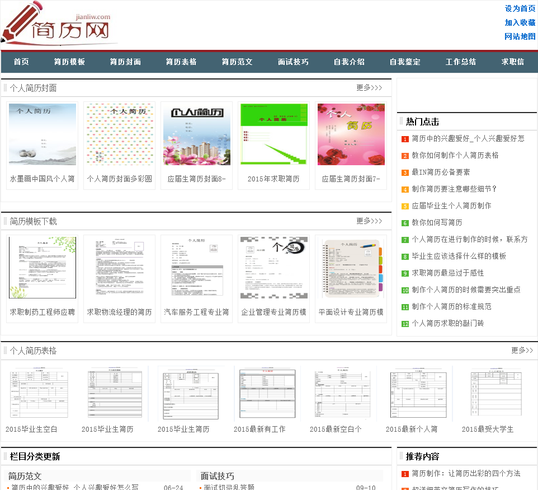Click the 求职物流经理的简历 caption link
This screenshot has width=538, height=490.
click(x=120, y=312)
